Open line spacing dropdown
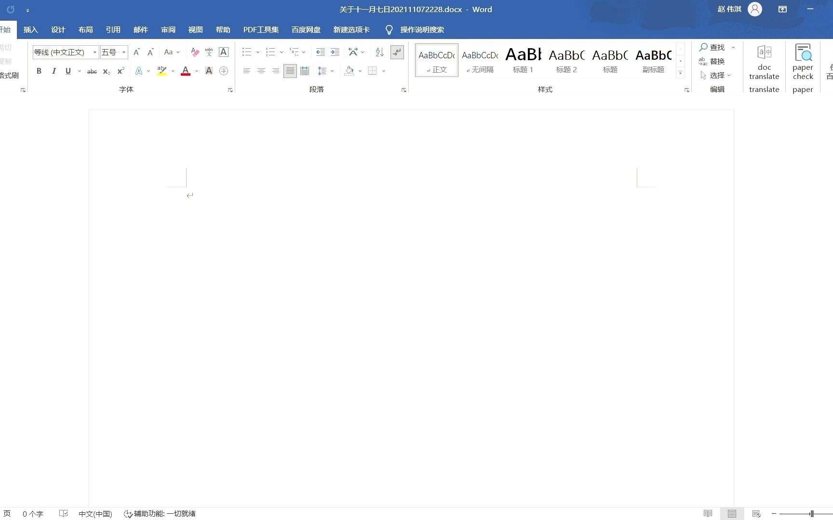The image size is (833, 520). point(326,71)
